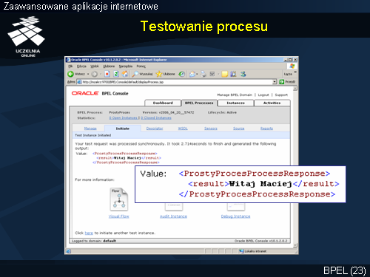Click the yellow Discuss note icon
Image resolution: width=370 pixels, height=277 pixels.
pos(225,74)
